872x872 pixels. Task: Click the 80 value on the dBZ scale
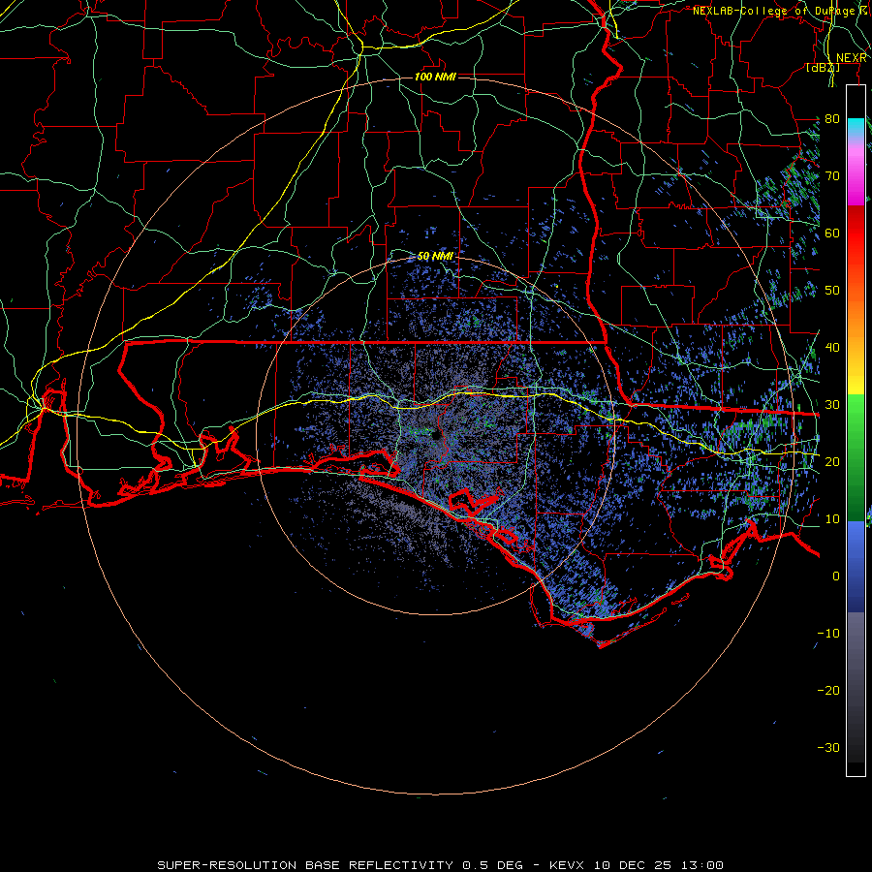(x=832, y=119)
